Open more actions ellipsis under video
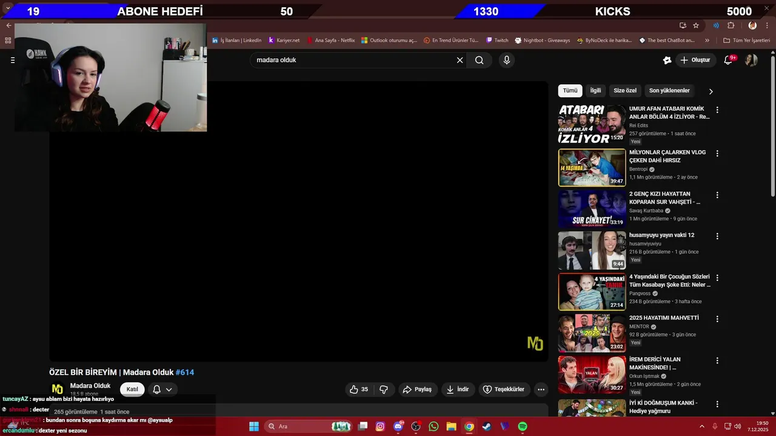This screenshot has width=776, height=436. 541,389
